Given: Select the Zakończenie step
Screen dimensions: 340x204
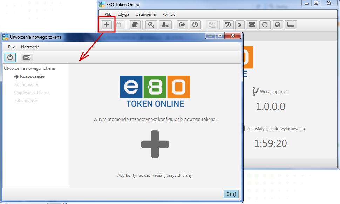Looking at the screenshot, I should 26,100.
